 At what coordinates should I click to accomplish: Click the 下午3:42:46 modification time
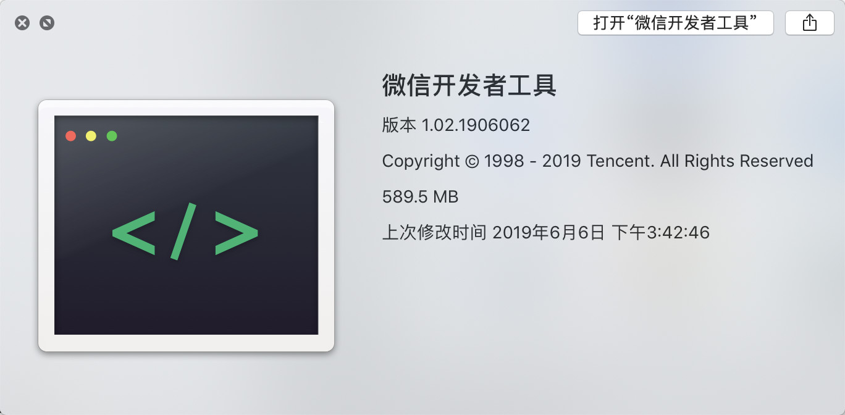(660, 233)
